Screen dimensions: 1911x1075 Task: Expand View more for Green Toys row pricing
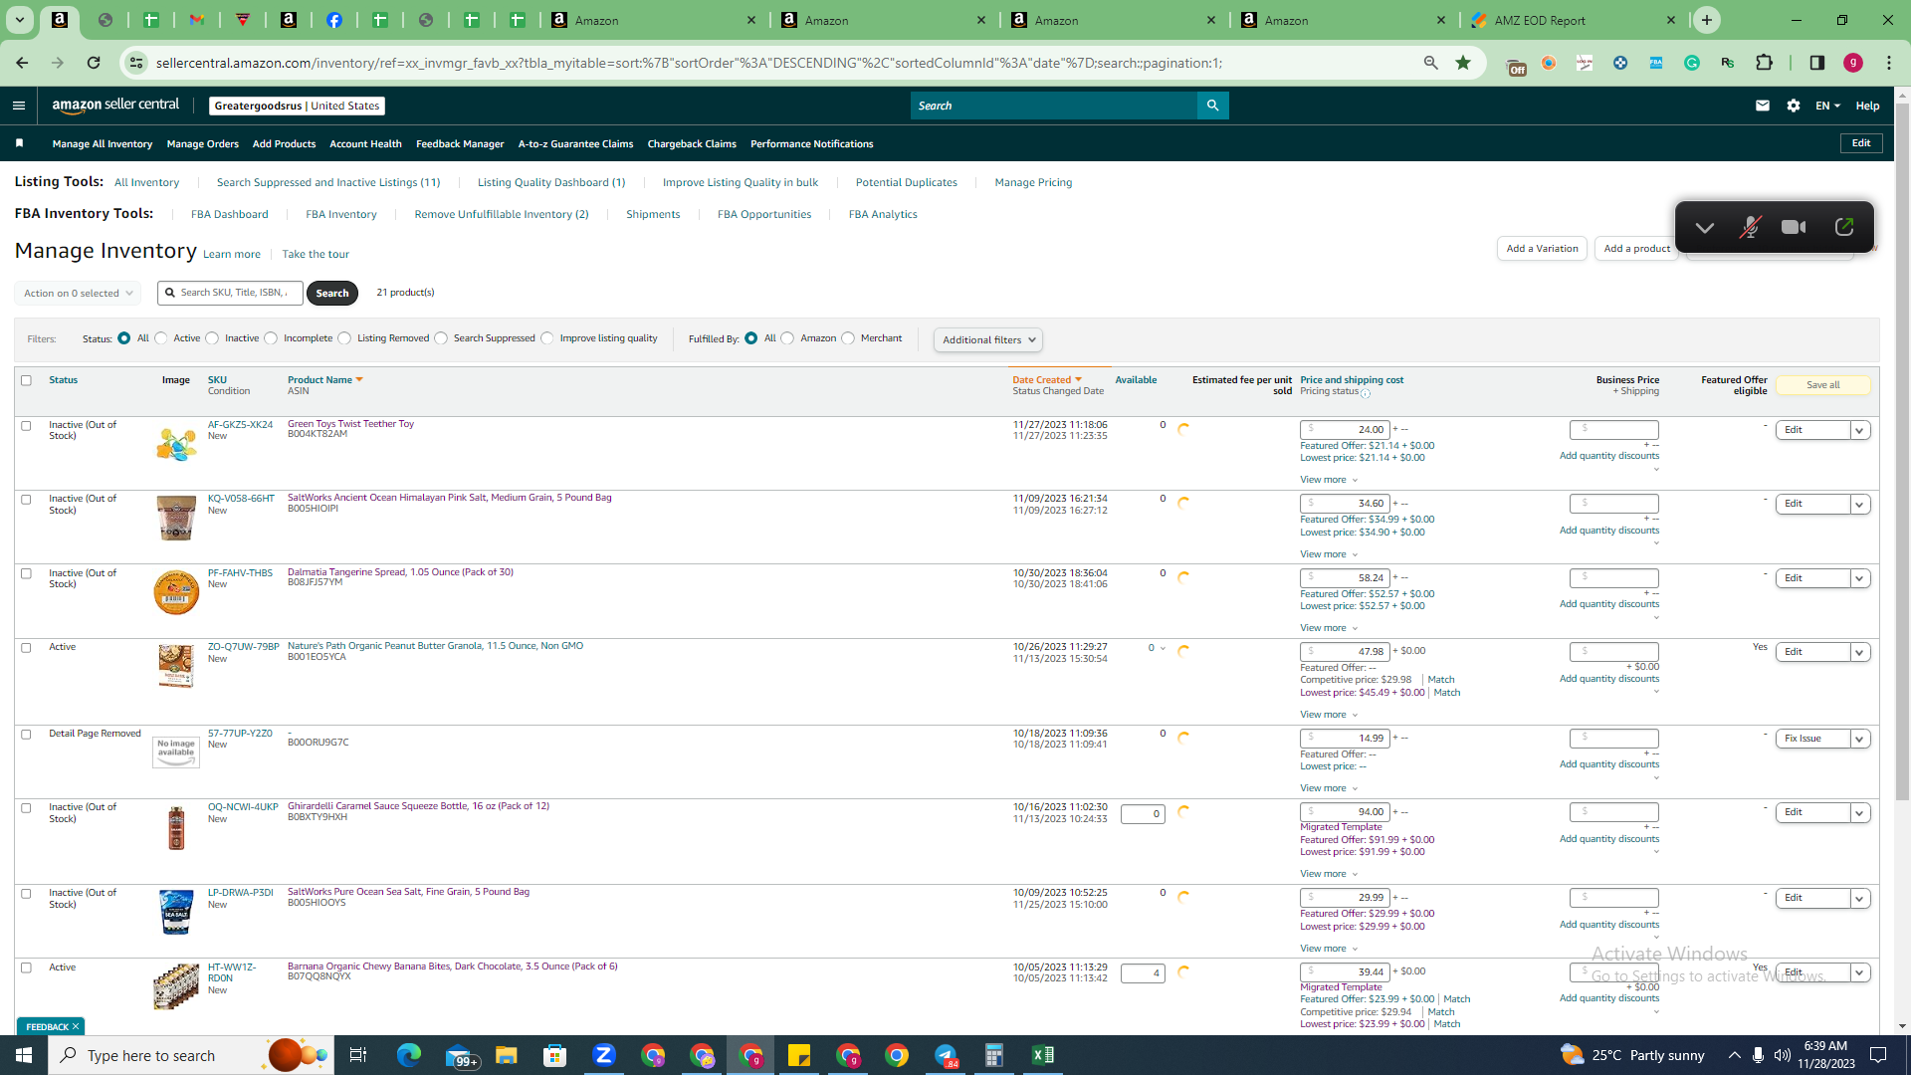tap(1329, 480)
